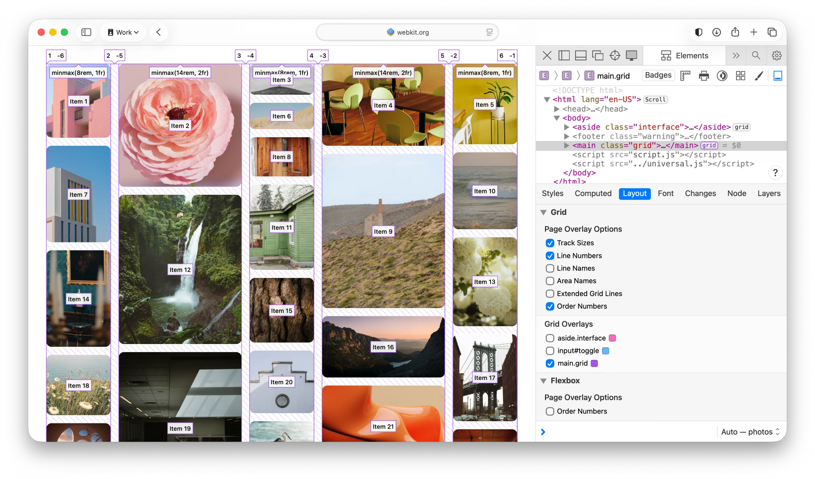Click the Badges button
Image resolution: width=815 pixels, height=479 pixels.
click(x=657, y=75)
